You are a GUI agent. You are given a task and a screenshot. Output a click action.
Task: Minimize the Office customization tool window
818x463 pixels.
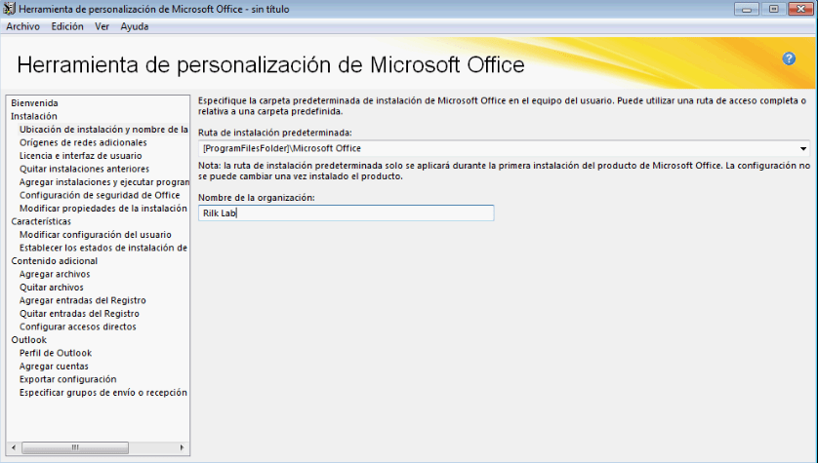(746, 9)
